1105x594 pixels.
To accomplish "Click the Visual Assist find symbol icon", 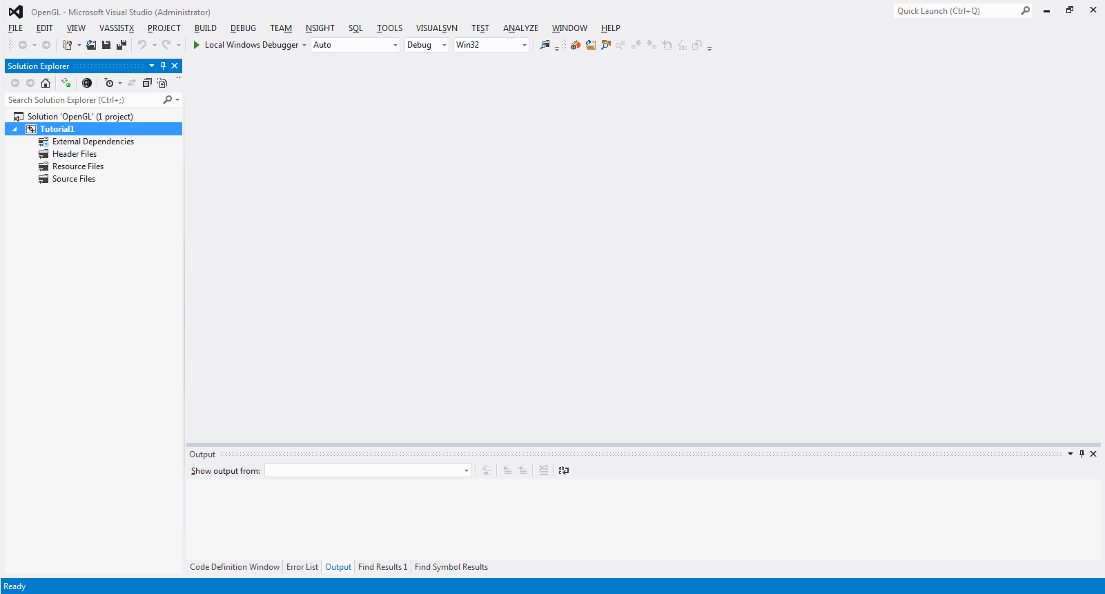I will point(606,45).
